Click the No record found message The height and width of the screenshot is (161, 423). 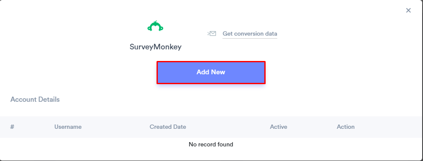[x=211, y=144]
